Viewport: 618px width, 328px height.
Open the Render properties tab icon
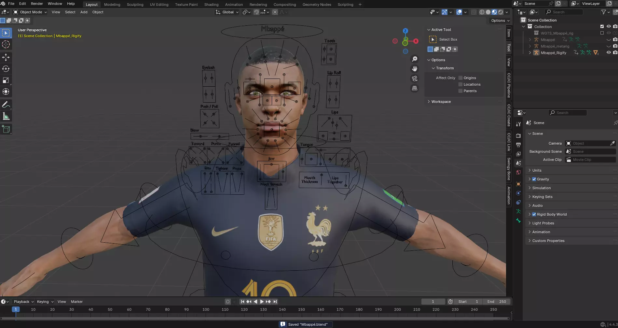coord(518,135)
